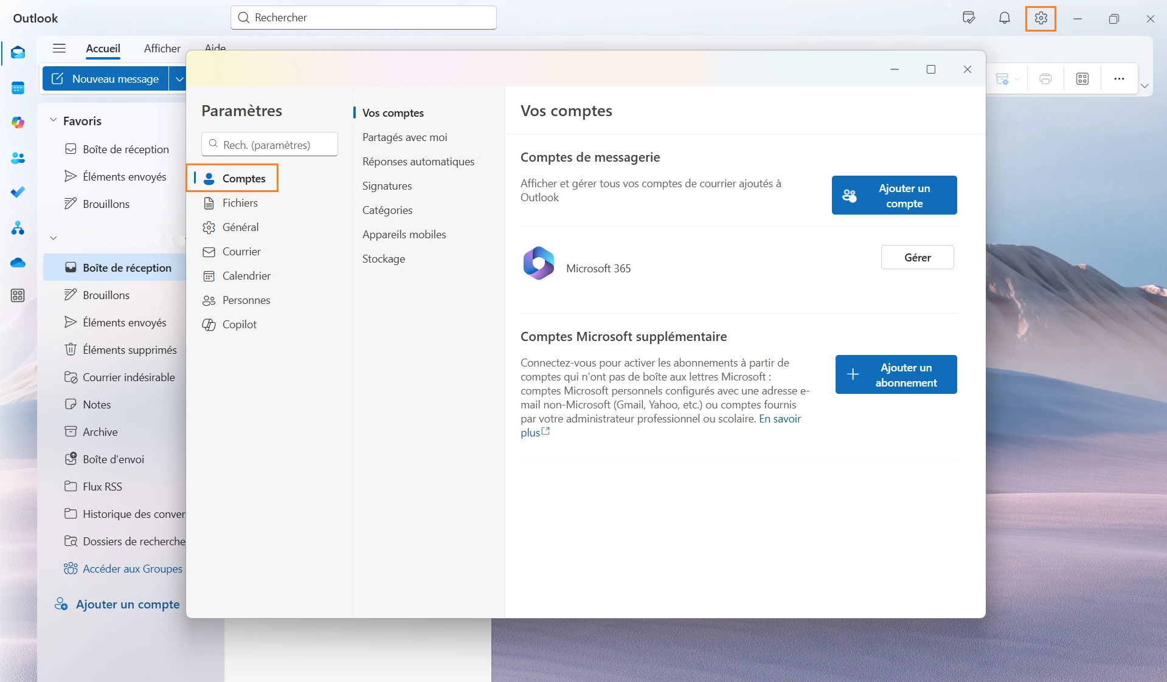Open the Calendar app in sidebar
Image resolution: width=1167 pixels, height=682 pixels.
point(18,88)
